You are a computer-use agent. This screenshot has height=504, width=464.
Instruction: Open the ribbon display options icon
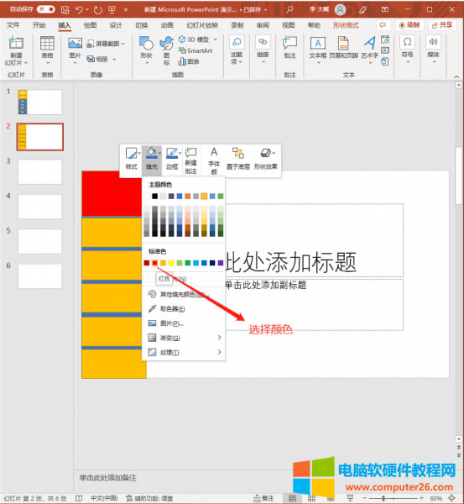(385, 9)
